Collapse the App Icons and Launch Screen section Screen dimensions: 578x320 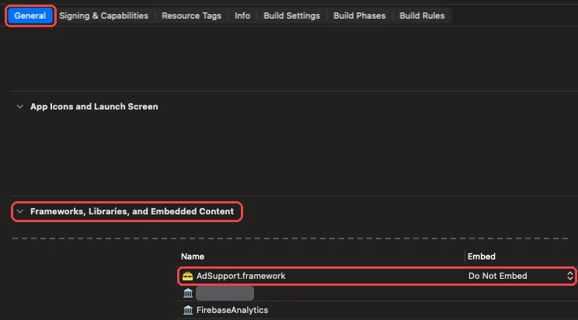[20, 106]
